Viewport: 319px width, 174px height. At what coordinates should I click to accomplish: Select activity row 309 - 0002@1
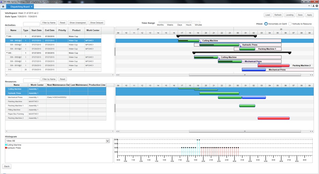tap(53, 57)
